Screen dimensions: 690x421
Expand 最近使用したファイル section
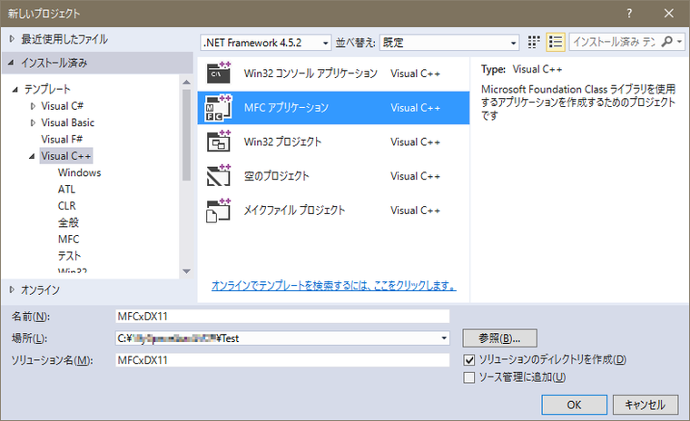tap(12, 39)
